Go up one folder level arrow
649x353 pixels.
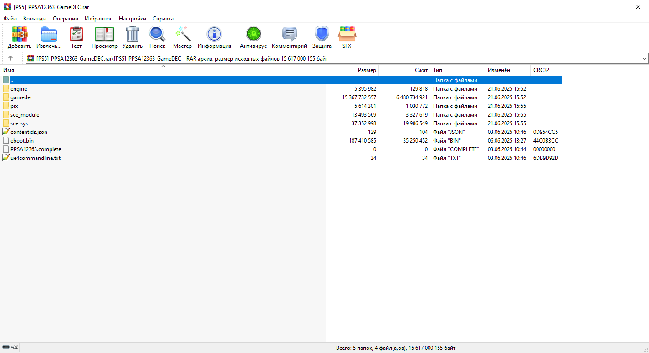tap(10, 58)
